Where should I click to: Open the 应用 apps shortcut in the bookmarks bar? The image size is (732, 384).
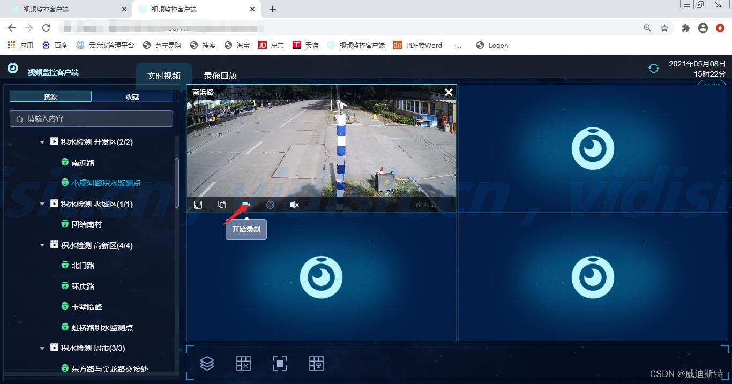(x=20, y=46)
